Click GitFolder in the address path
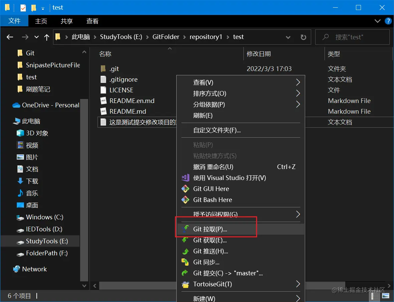 [x=166, y=37]
